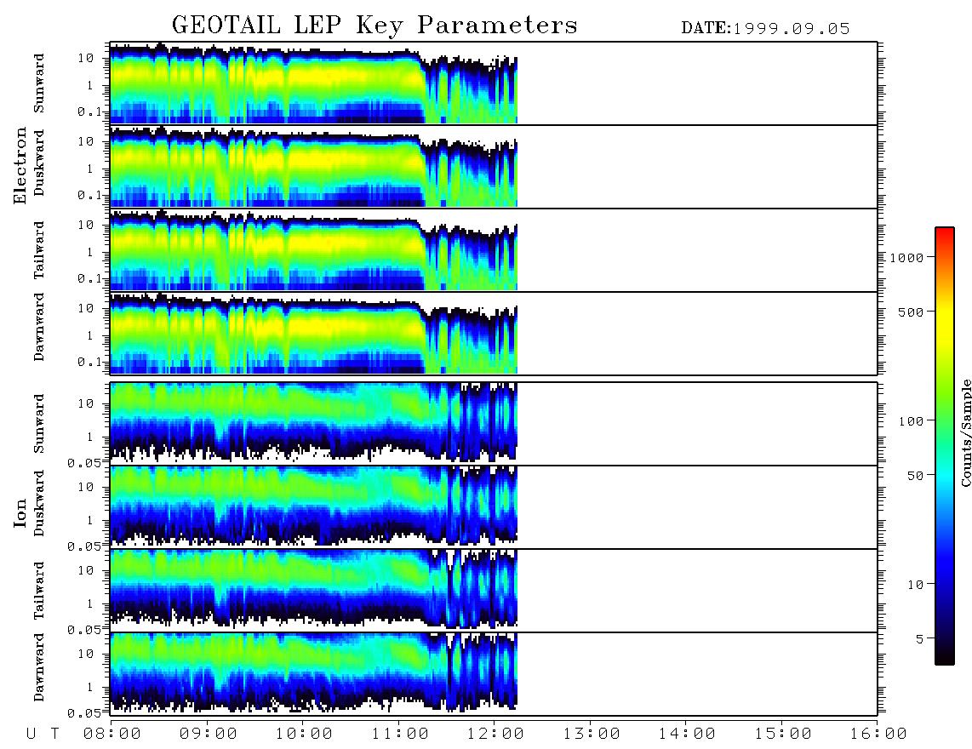The height and width of the screenshot is (749, 972).
Task: Select the Ion Tailward panel label
Action: [x=39, y=591]
